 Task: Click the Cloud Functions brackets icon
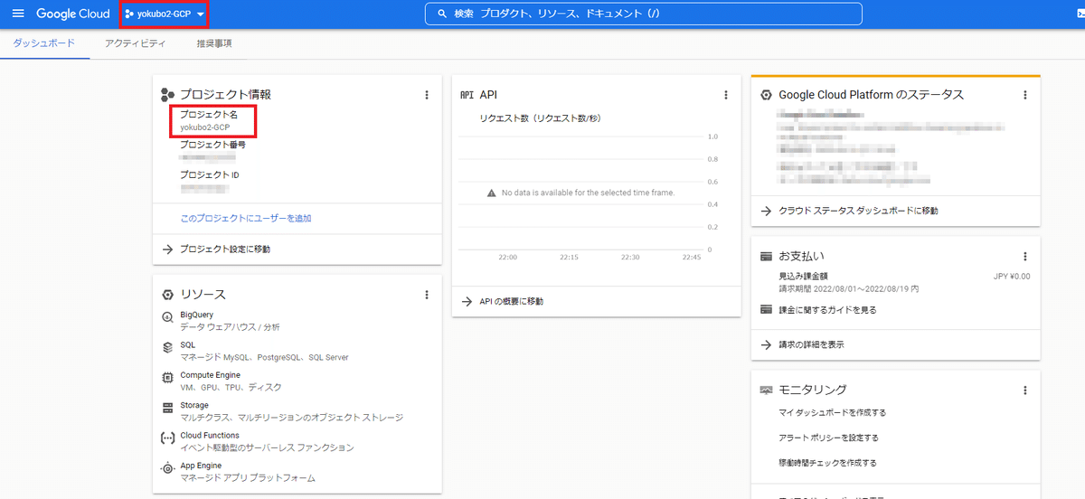click(x=167, y=438)
